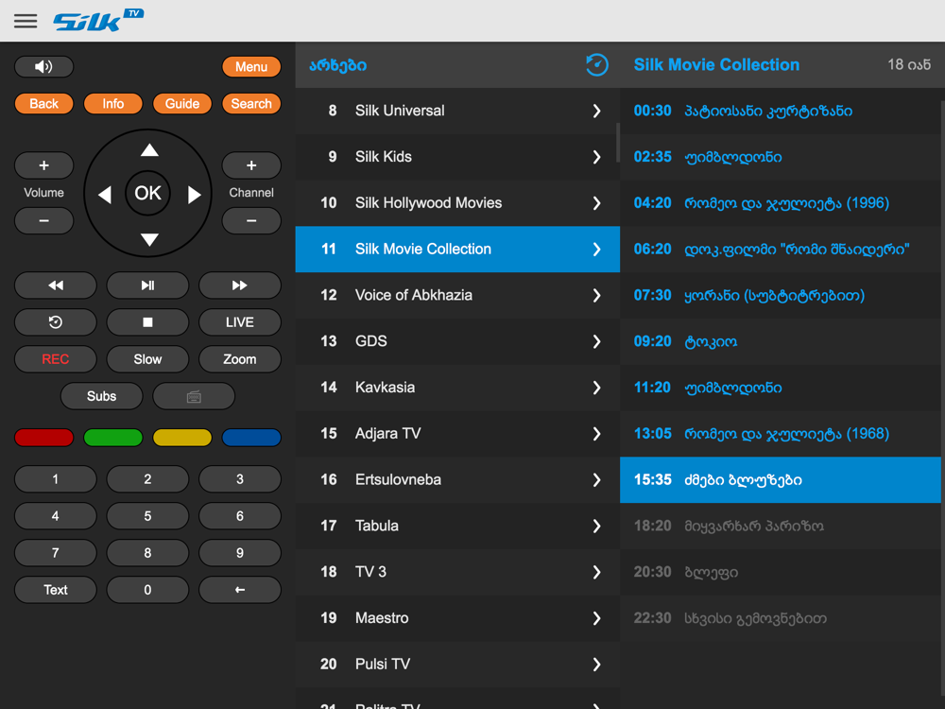Image resolution: width=945 pixels, height=709 pixels.
Task: Increase volume with the plus button
Action: pos(44,165)
